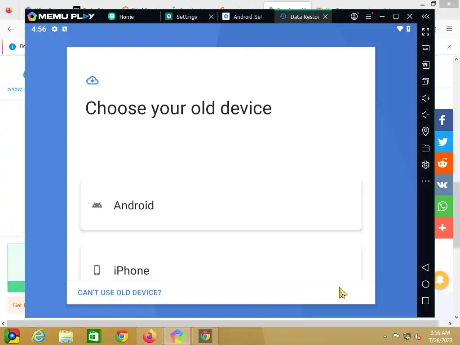Image resolution: width=460 pixels, height=345 pixels.
Task: Switch to the Android Settings tab
Action: (x=242, y=17)
